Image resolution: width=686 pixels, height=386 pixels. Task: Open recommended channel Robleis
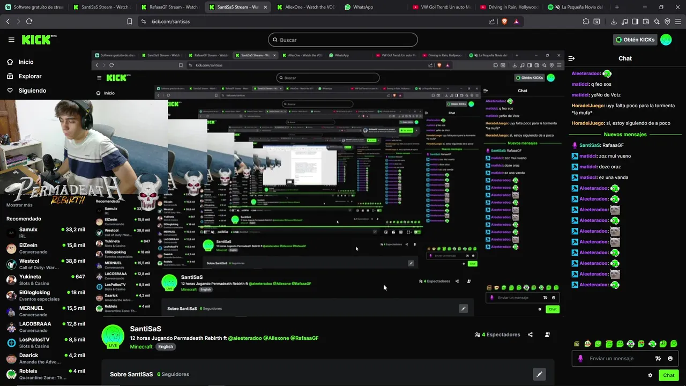pos(46,374)
